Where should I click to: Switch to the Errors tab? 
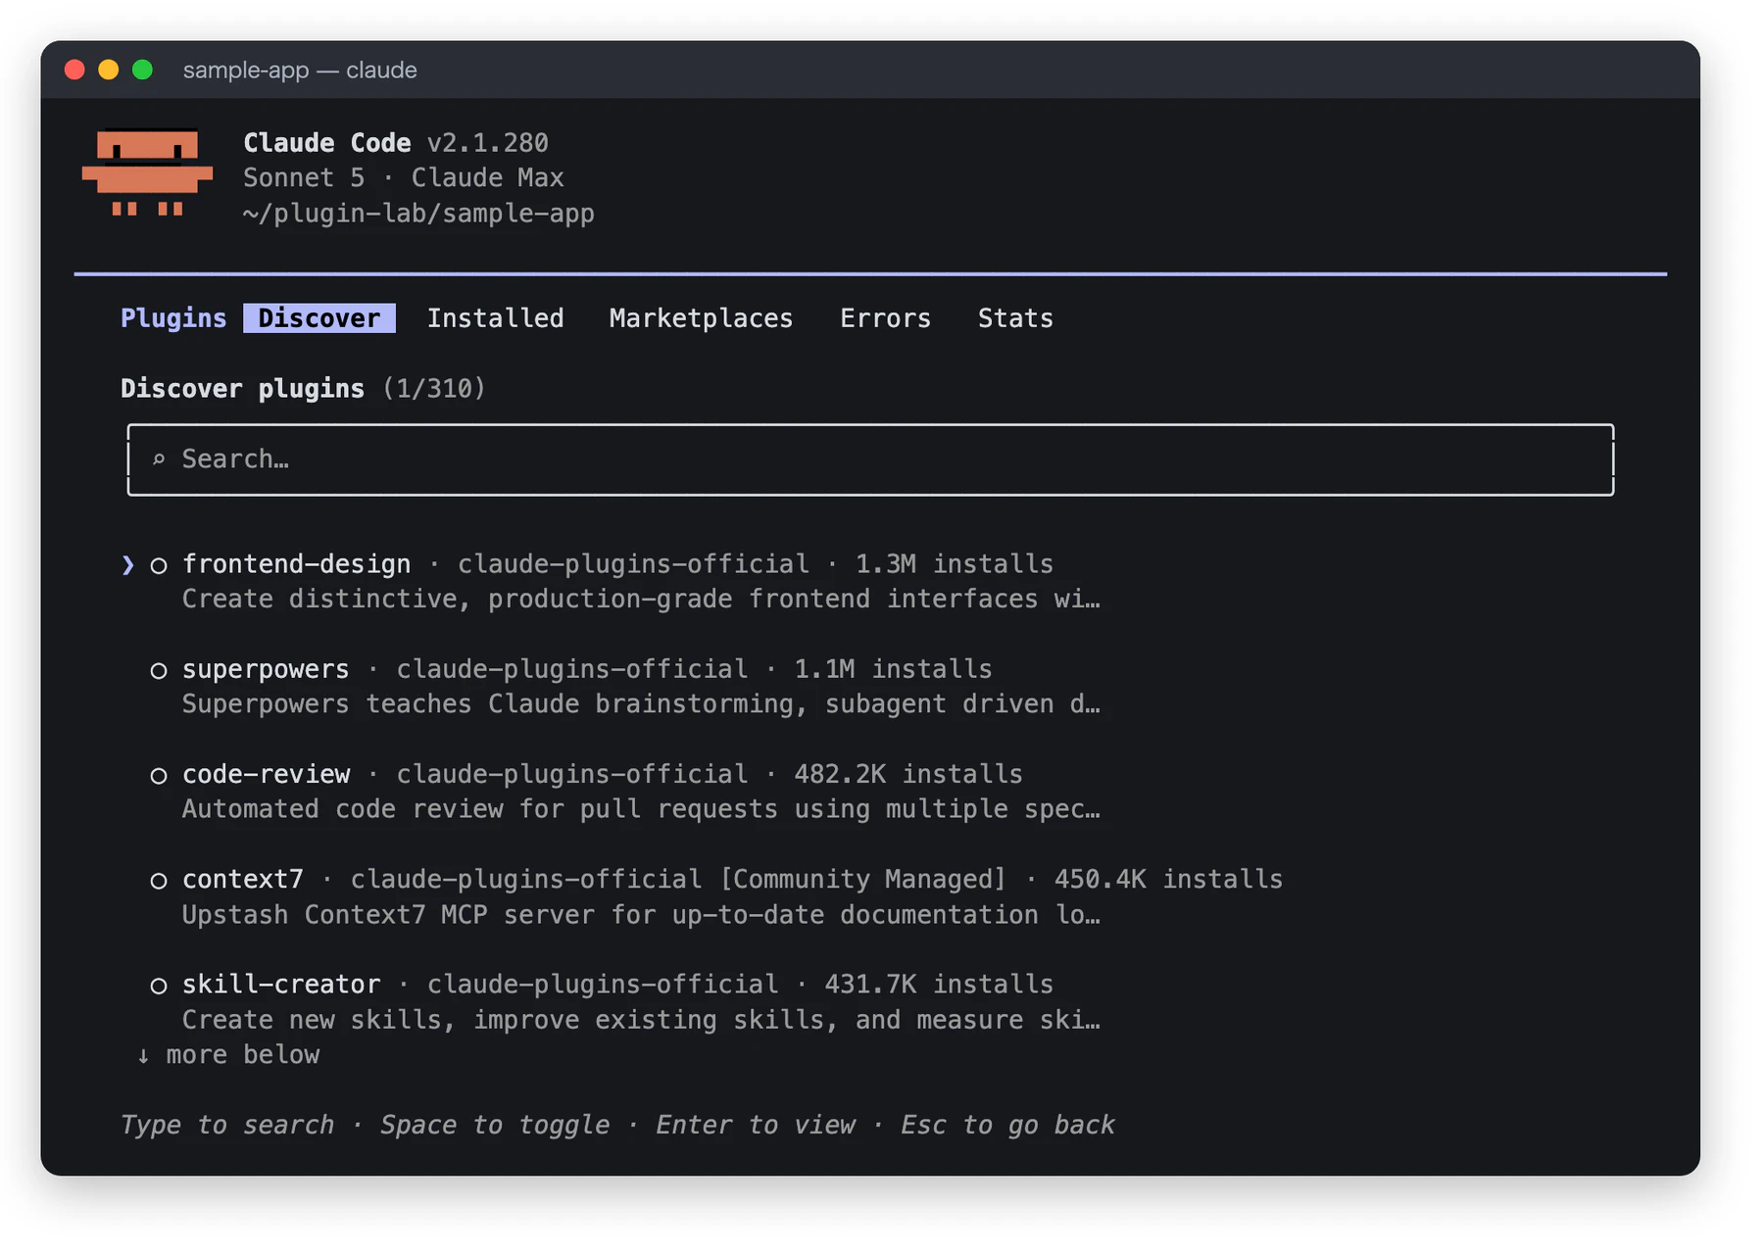click(x=885, y=318)
